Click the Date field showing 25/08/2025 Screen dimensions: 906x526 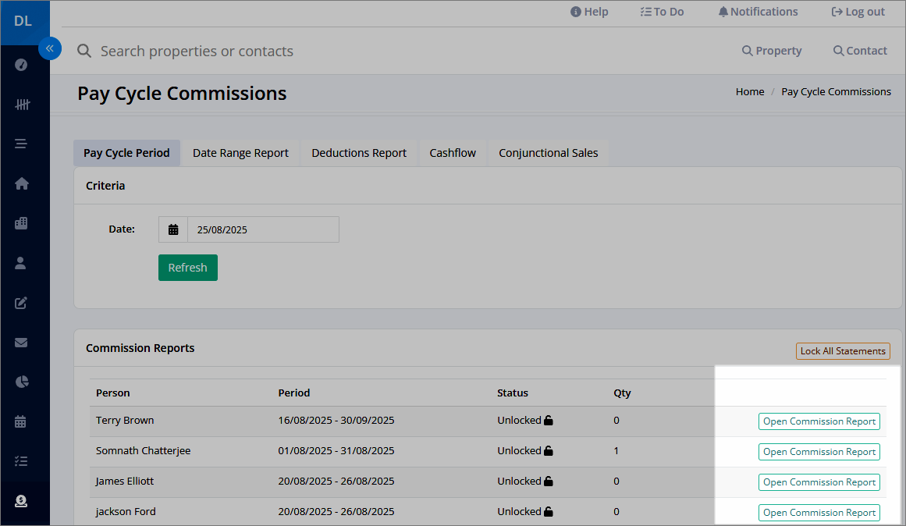[263, 229]
